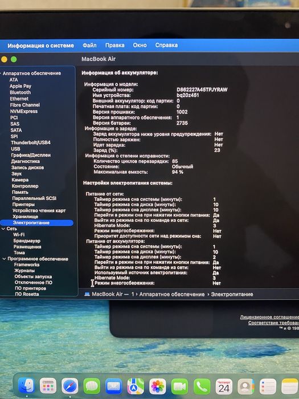Open the Правка menu

[x=115, y=45]
